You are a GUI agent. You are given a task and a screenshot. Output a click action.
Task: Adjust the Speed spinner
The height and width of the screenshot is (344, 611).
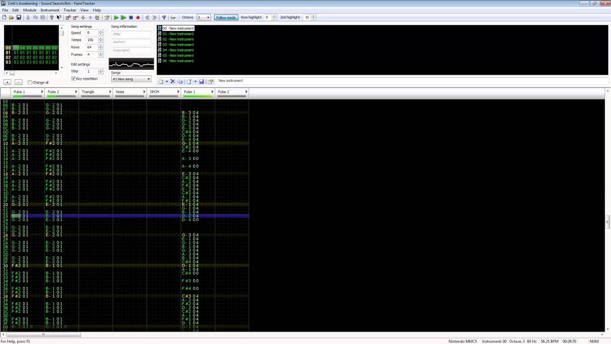101,33
